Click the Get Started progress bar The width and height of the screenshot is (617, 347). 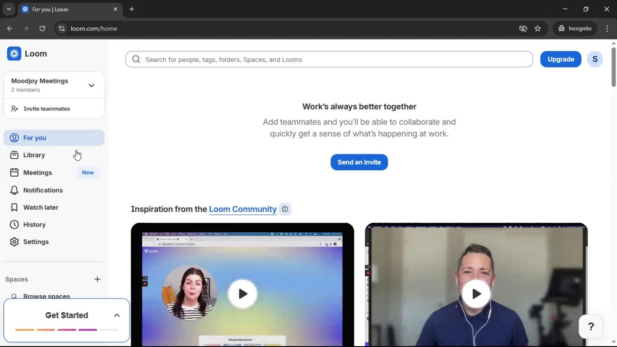(67, 330)
